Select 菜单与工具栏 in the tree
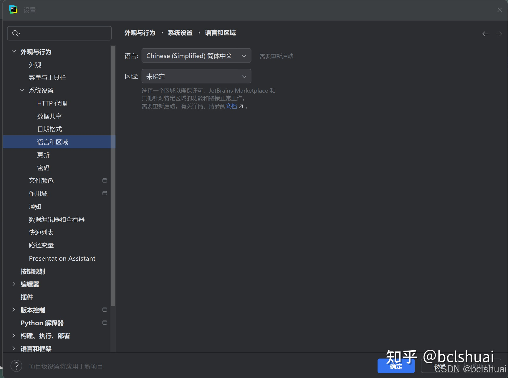508x378 pixels. 47,78
